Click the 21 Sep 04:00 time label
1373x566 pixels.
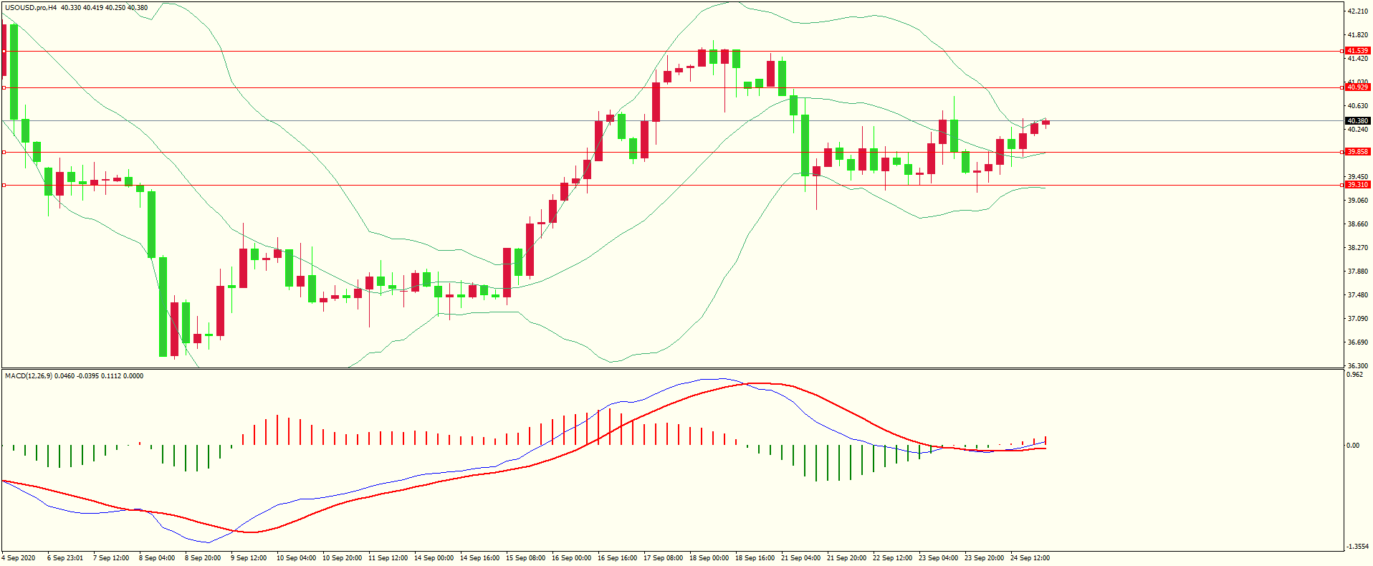click(800, 558)
